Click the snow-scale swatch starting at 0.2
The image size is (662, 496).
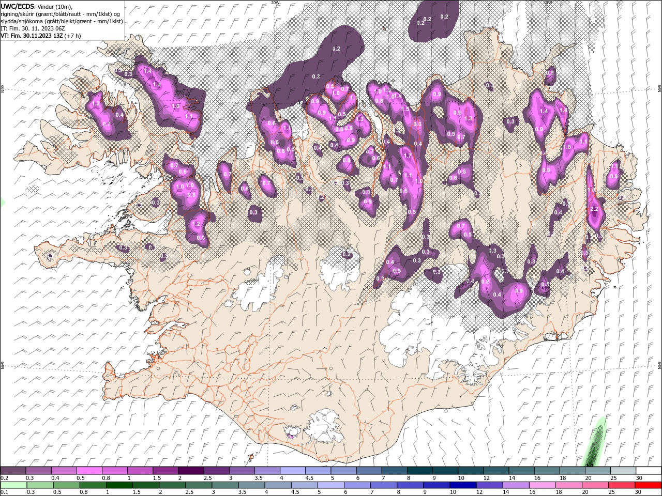13,471
